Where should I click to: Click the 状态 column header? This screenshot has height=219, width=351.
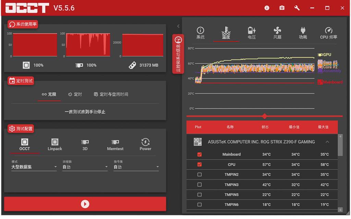265,127
